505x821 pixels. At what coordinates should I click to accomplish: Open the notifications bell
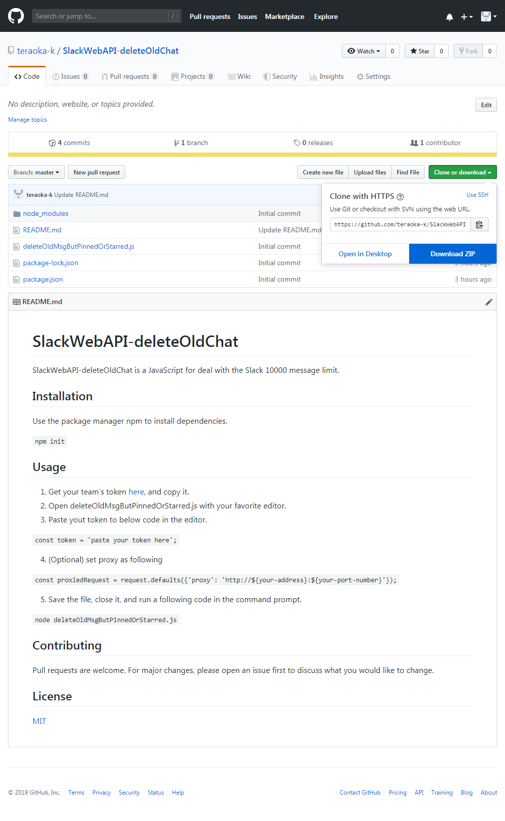(x=449, y=17)
